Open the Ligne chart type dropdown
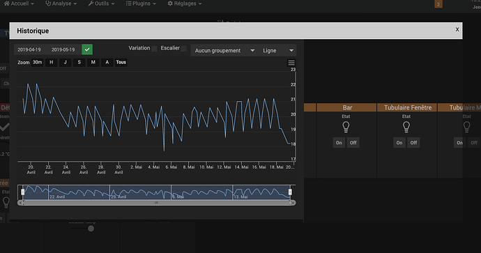This screenshot has width=481, height=253. 277,51
